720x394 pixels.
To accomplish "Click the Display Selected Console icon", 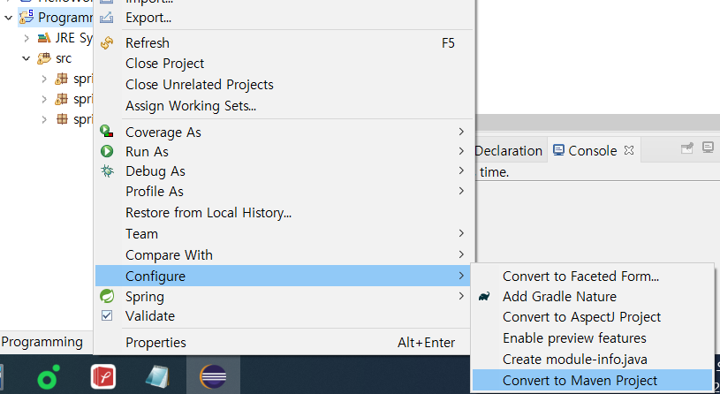I will tap(708, 148).
